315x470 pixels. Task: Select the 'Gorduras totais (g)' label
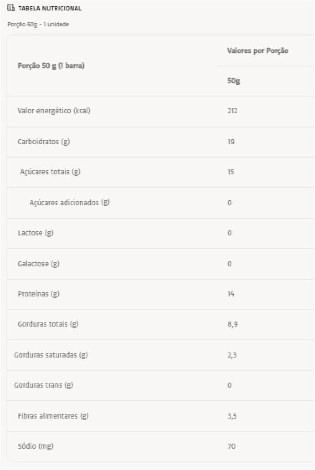pos(48,324)
